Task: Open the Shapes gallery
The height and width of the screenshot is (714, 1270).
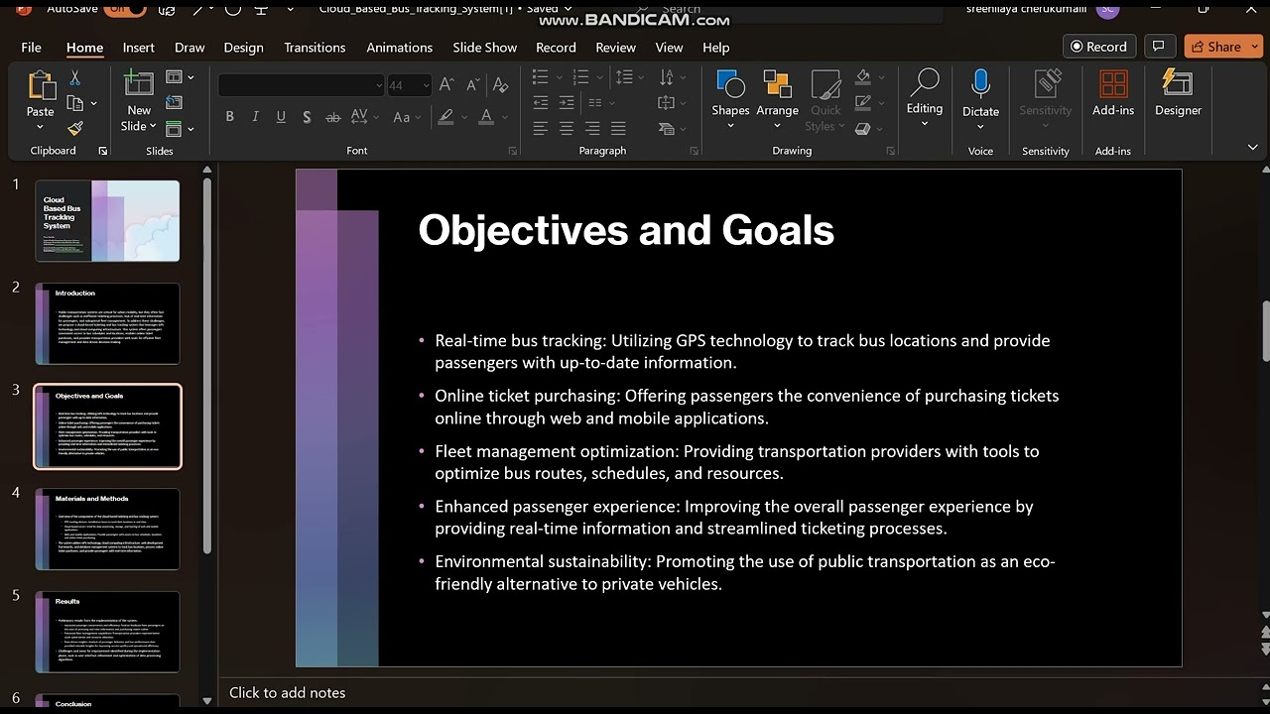Action: click(x=730, y=98)
